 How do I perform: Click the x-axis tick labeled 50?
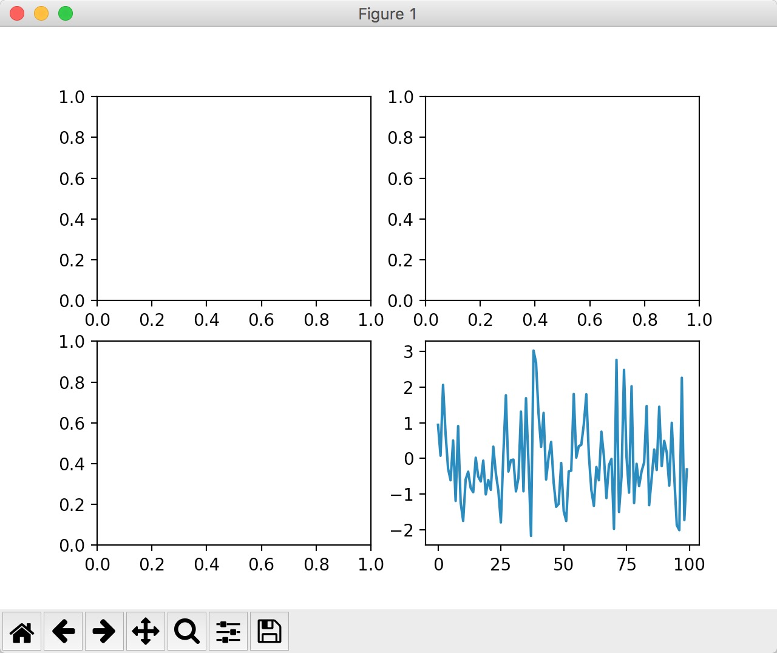click(x=565, y=564)
